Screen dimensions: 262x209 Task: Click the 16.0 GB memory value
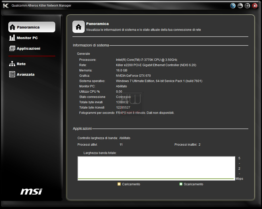tap(122, 70)
